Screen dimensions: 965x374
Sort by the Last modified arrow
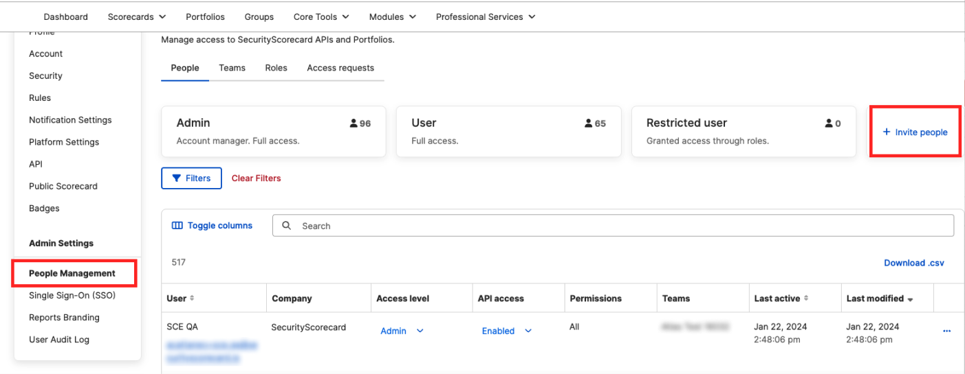(911, 299)
